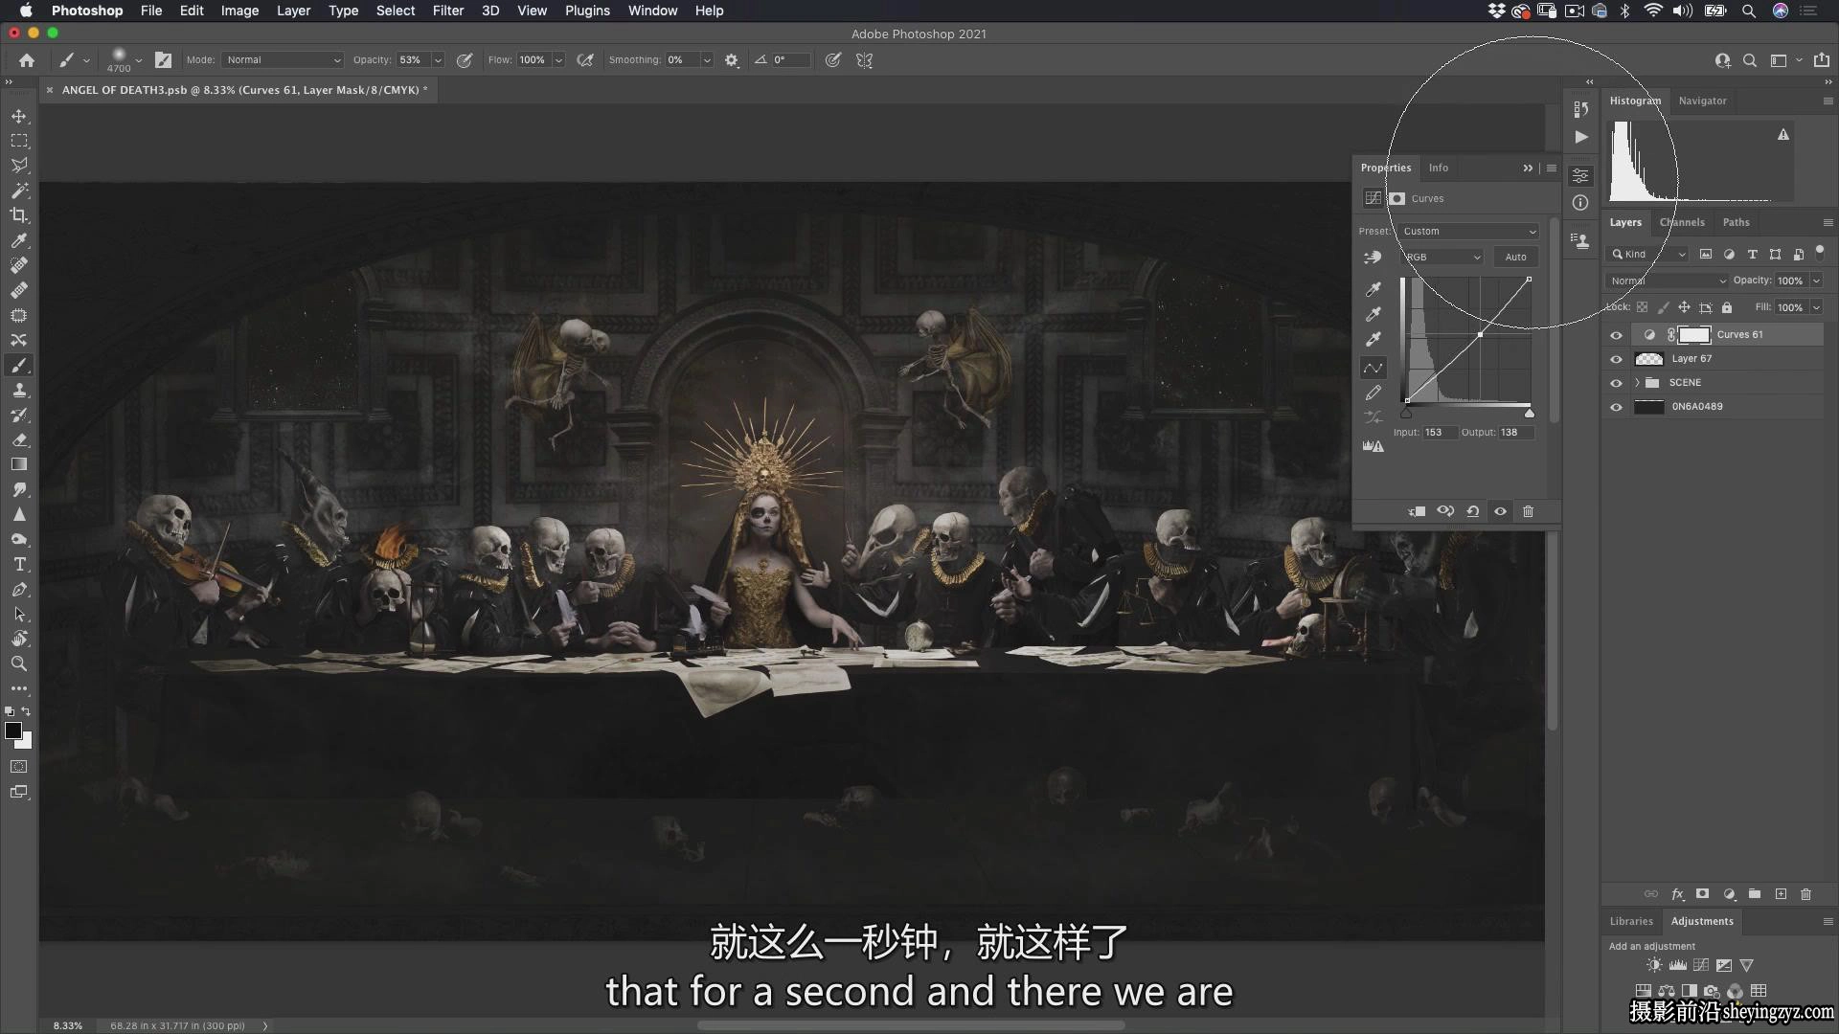Select the Rectangular Marquee tool

coord(19,141)
